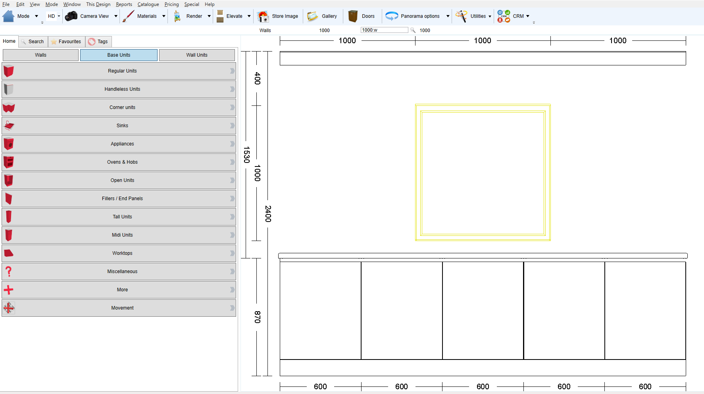Open the Elevate dropdown arrow
704x394 pixels.
pos(249,16)
